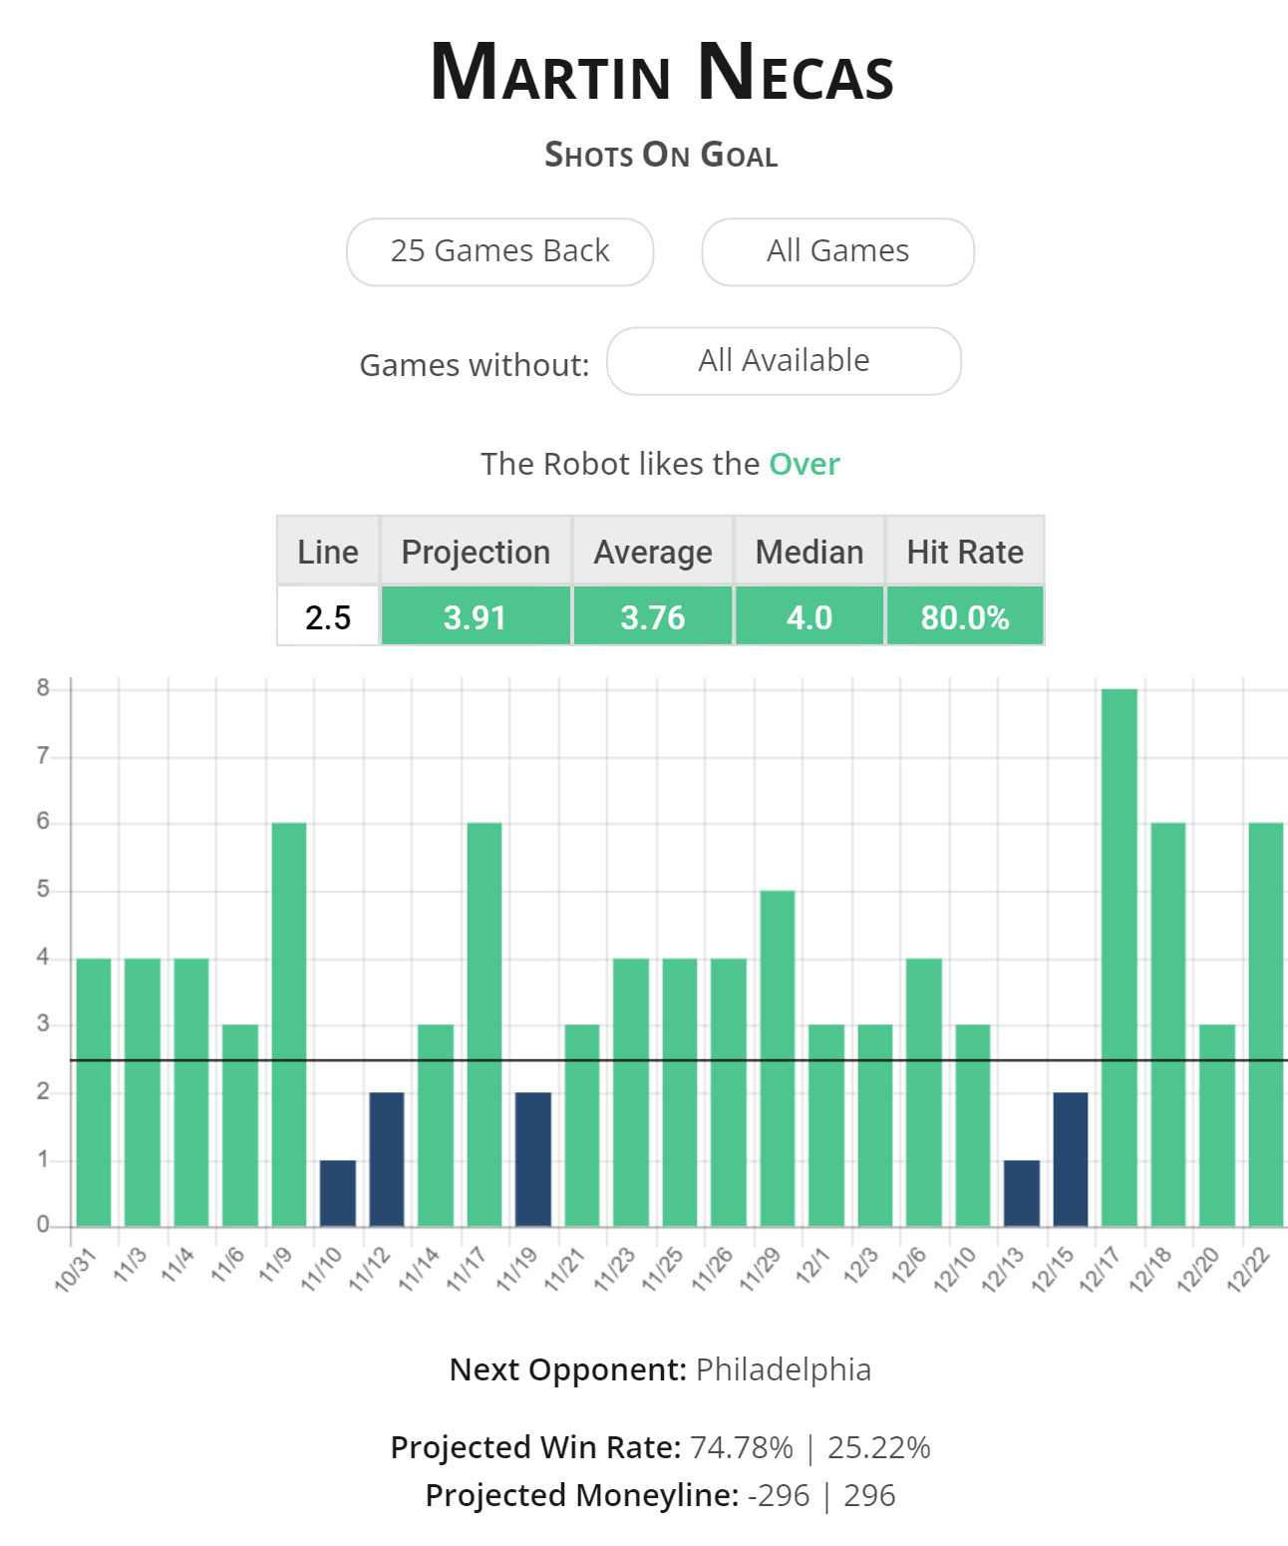Image resolution: width=1288 pixels, height=1546 pixels.
Task: Click the dark 11/10 one-shot bar
Action: (x=338, y=1194)
